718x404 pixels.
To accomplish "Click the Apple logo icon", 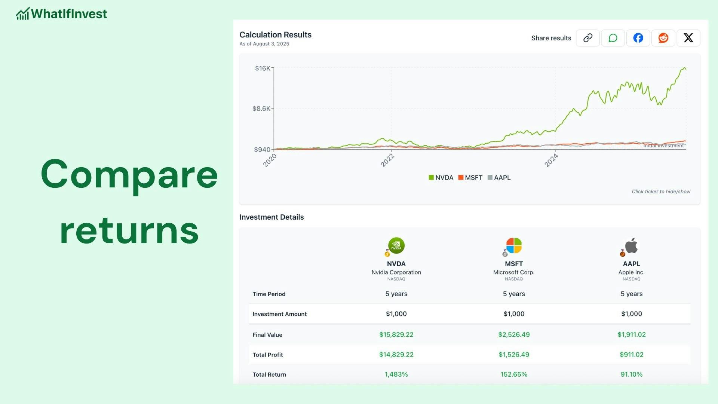I will pyautogui.click(x=632, y=246).
